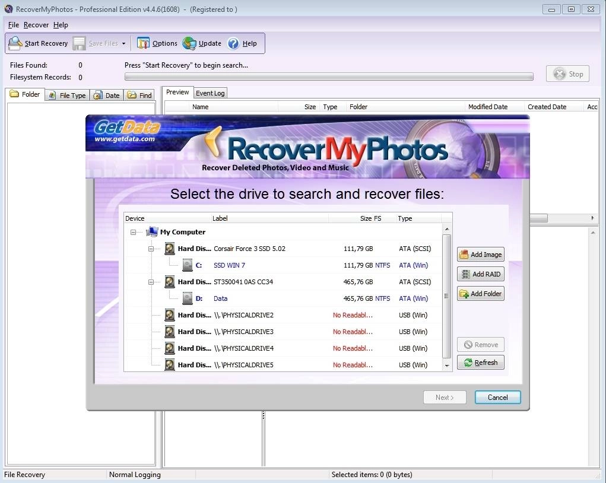Collapse the ST350041 0AS disk node
This screenshot has width=606, height=483.
[151, 282]
